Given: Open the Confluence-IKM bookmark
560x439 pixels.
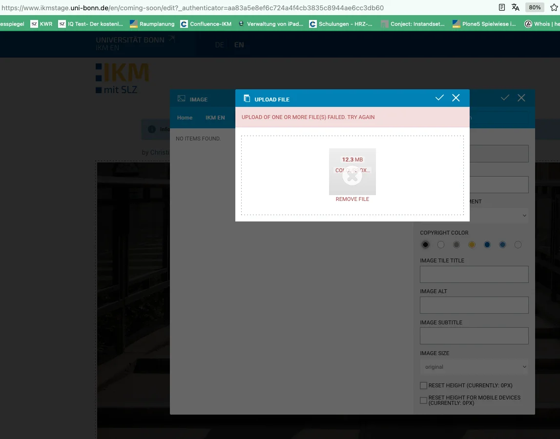Looking at the screenshot, I should [206, 24].
